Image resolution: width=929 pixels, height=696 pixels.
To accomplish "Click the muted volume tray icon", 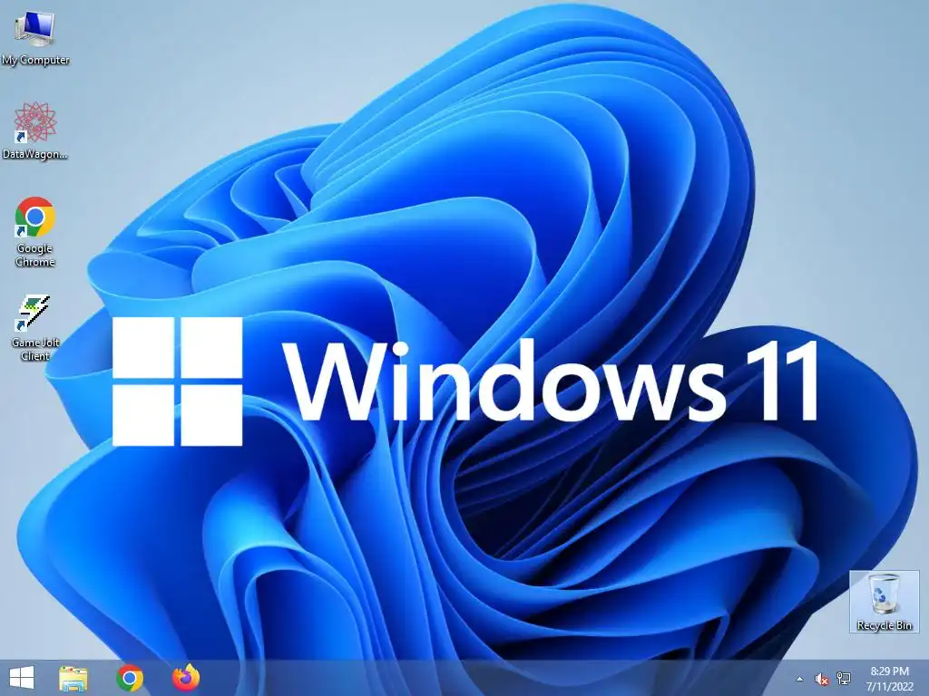I will [x=822, y=679].
